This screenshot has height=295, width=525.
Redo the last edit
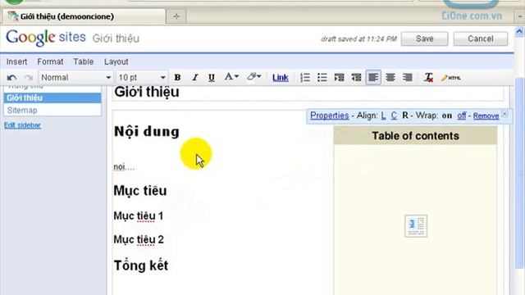point(29,78)
